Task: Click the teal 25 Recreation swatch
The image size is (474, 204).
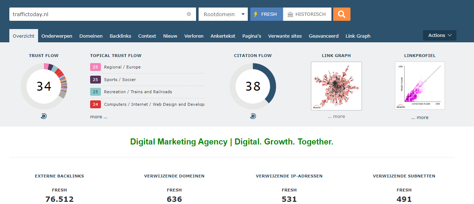Action: click(96, 92)
